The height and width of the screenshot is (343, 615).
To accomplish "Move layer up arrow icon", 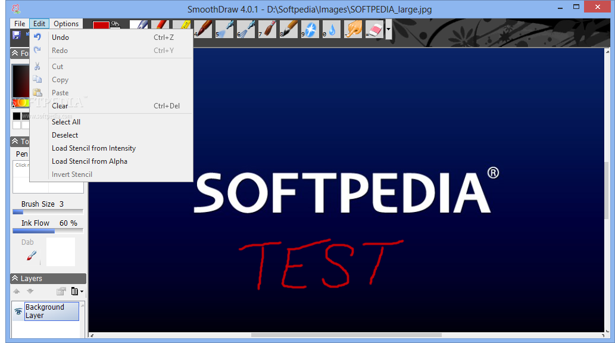I will (17, 291).
